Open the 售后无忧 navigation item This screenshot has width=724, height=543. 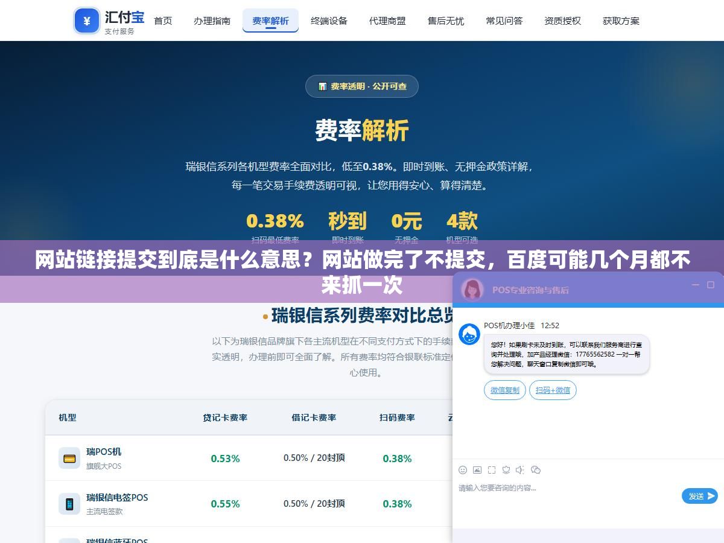tap(446, 21)
